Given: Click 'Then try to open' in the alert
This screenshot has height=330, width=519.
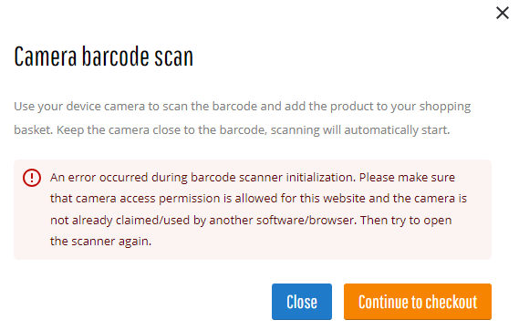Looking at the screenshot, I should [x=406, y=220].
